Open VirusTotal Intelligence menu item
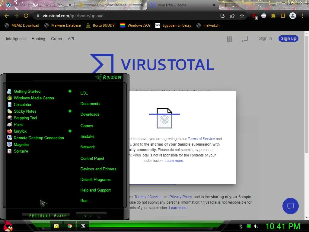 (x=16, y=39)
